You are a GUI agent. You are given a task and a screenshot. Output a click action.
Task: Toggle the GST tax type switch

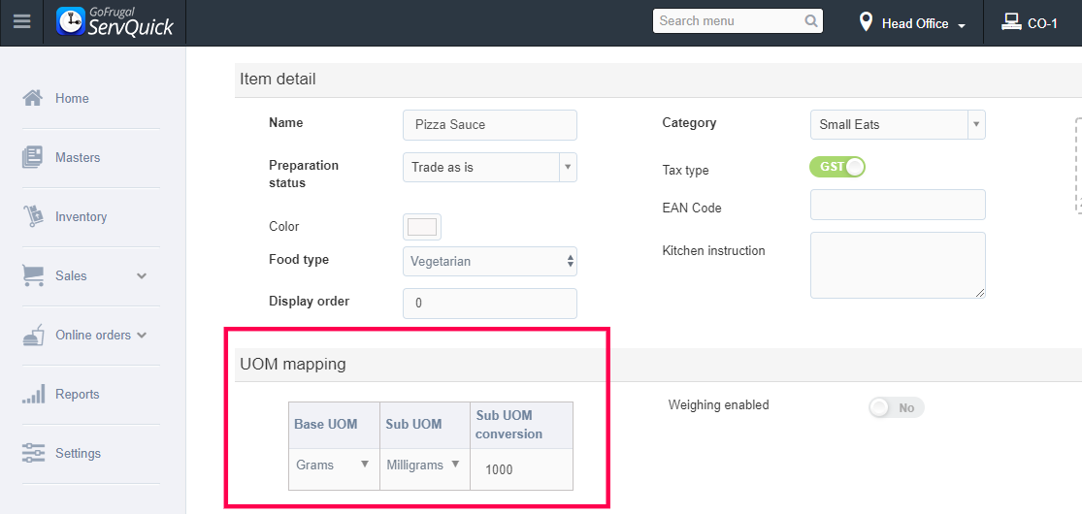tap(836, 167)
